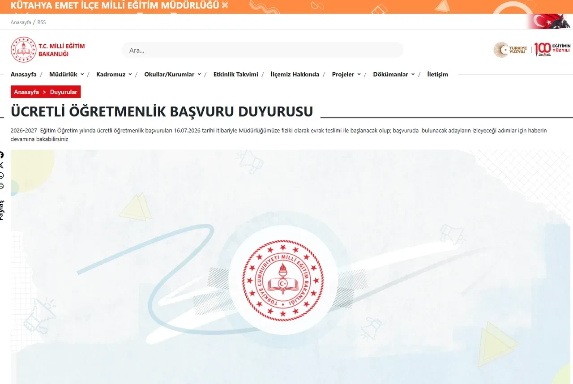Click Anasayfa in the red breadcrumb

point(26,92)
